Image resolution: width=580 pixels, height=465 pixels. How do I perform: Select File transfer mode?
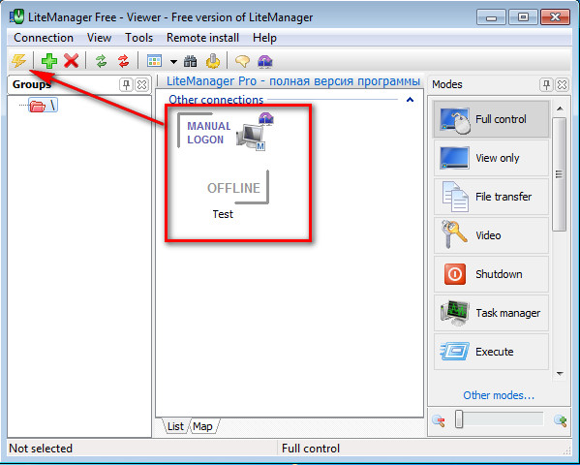pyautogui.click(x=491, y=197)
